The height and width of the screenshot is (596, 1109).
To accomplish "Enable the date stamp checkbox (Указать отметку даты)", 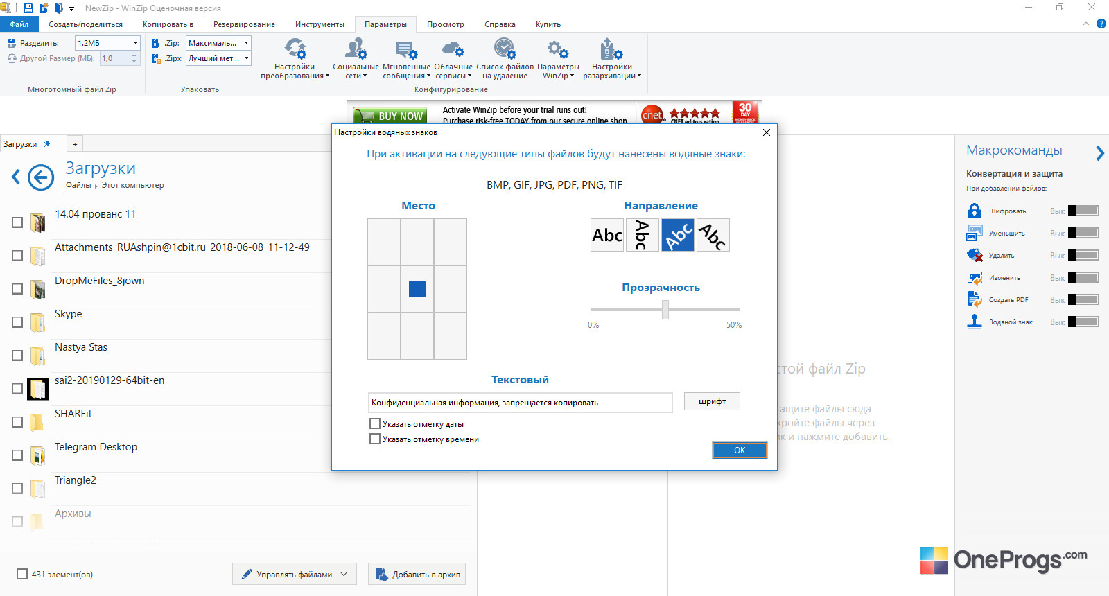I will coord(375,423).
